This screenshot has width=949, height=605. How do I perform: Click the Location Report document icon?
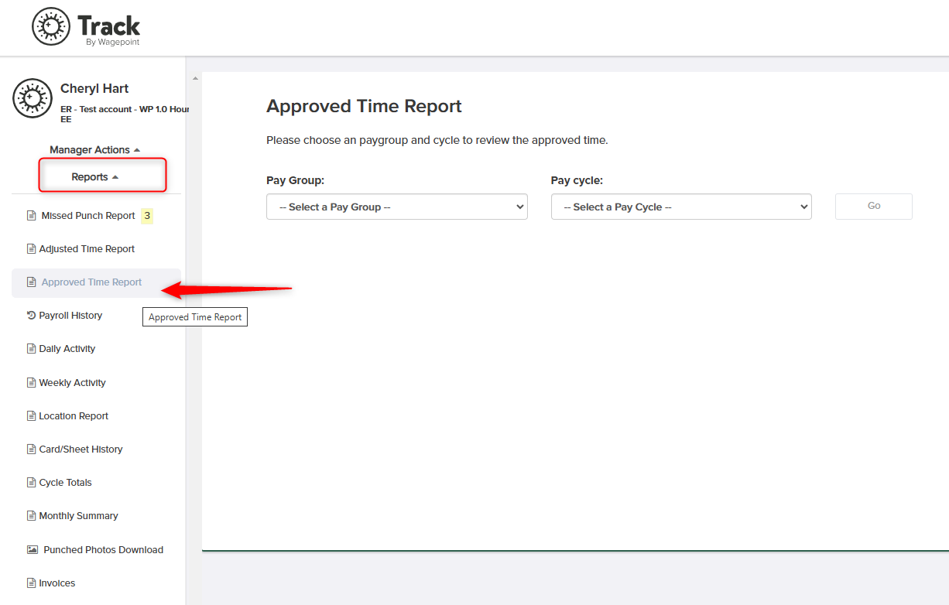click(x=31, y=416)
